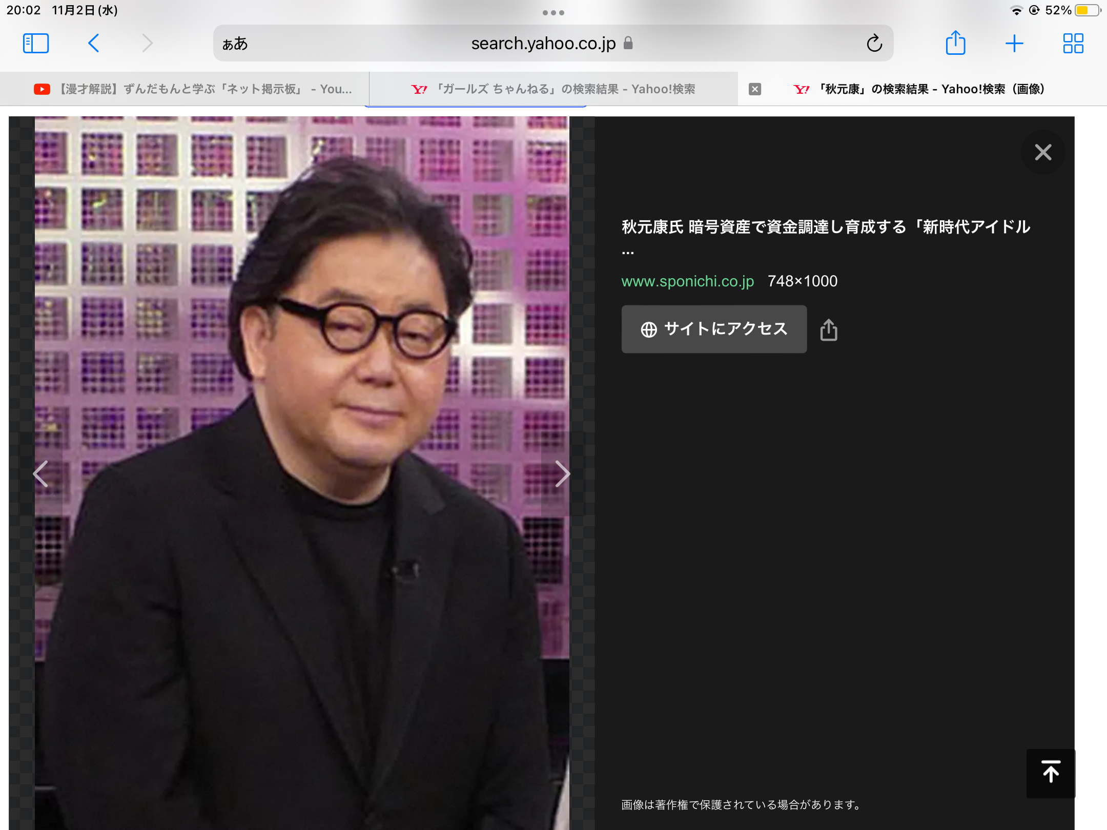Share this image via share icon
Screen dimensions: 1107x830
828,330
